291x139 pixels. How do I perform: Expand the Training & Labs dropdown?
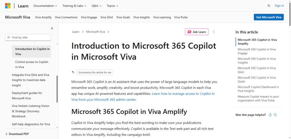[x=74, y=6]
